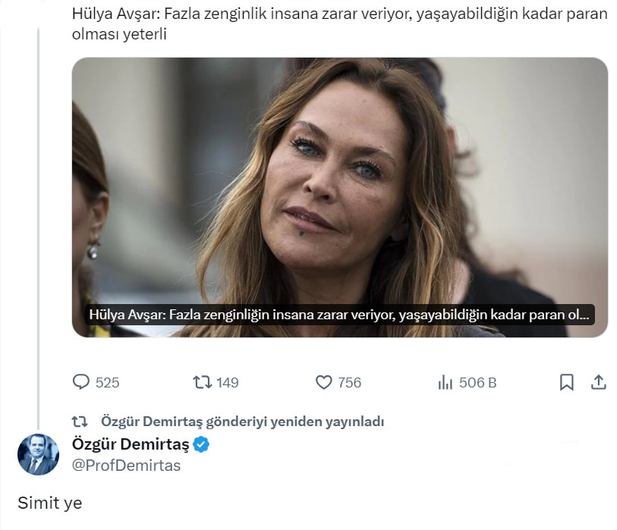This screenshot has width=617, height=530.
Task: Open Özgür Demirtaş's profile avatar
Action: tap(38, 455)
